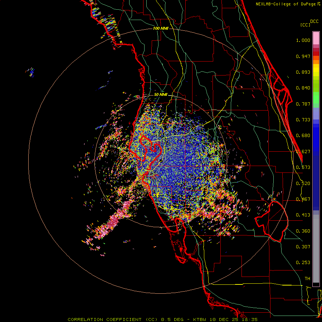Click the [CC] label above the color scale
The image size is (322, 322).
point(305,25)
